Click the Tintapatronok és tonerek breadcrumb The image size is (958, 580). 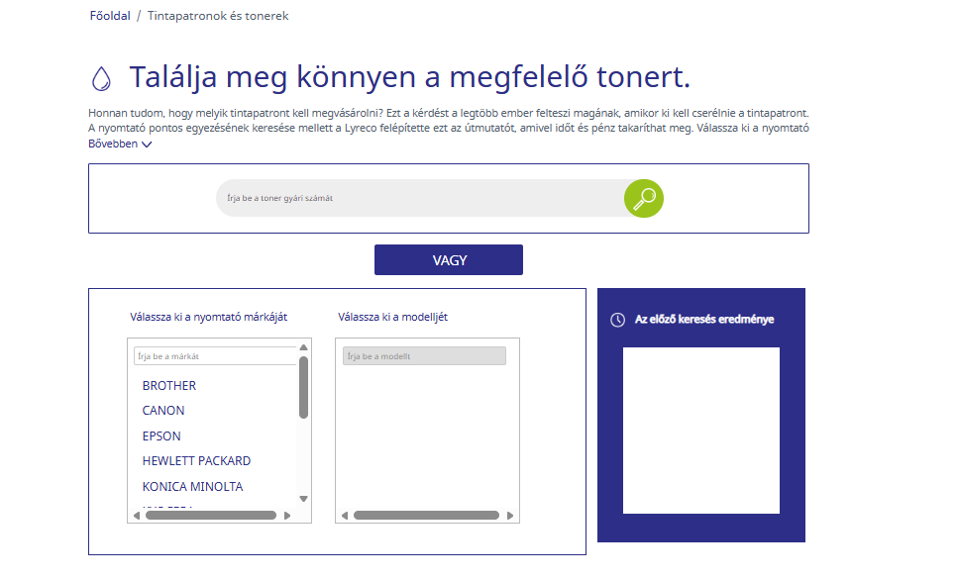coord(218,16)
